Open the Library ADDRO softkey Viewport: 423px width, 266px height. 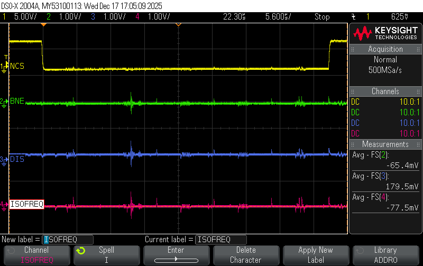(x=386, y=255)
